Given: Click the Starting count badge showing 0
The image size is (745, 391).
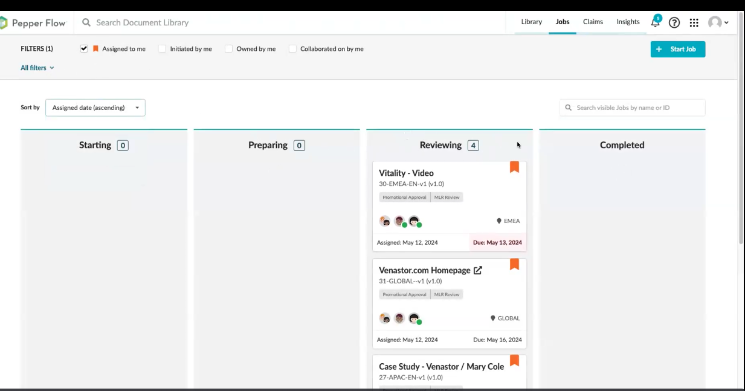Looking at the screenshot, I should coord(123,145).
